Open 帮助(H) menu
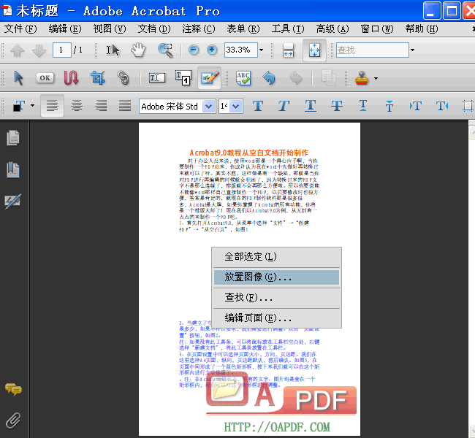The height and width of the screenshot is (438, 475). (x=422, y=29)
